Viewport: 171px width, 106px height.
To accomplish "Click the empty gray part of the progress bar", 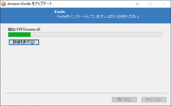I will pos(97,34).
